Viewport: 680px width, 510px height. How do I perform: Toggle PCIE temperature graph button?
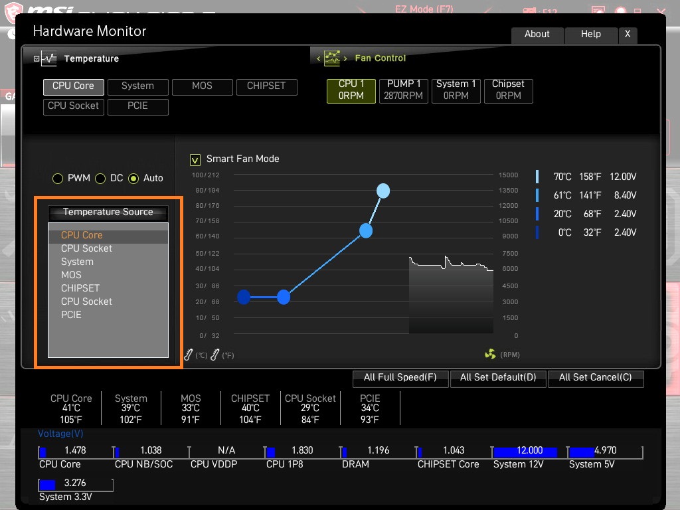138,107
